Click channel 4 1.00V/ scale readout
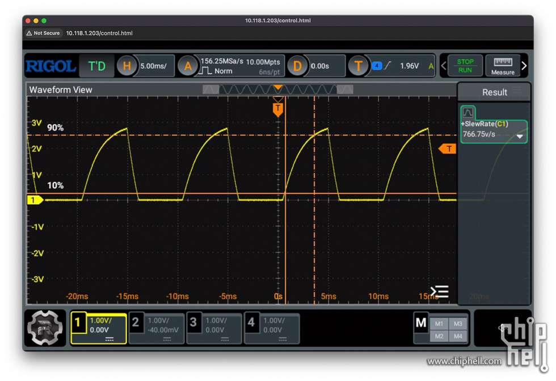The image size is (556, 381). [x=274, y=320]
